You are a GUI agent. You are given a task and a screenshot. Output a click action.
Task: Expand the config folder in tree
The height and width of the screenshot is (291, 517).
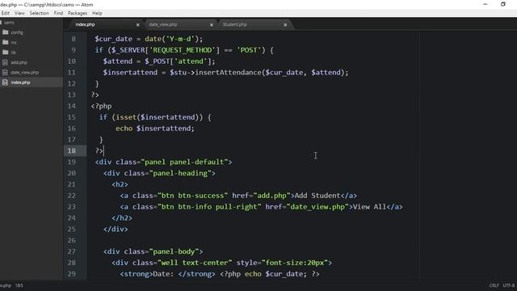pos(17,32)
